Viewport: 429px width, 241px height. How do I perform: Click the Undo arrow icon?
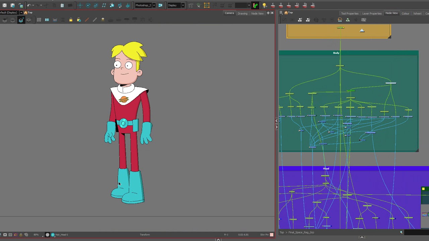29,5
